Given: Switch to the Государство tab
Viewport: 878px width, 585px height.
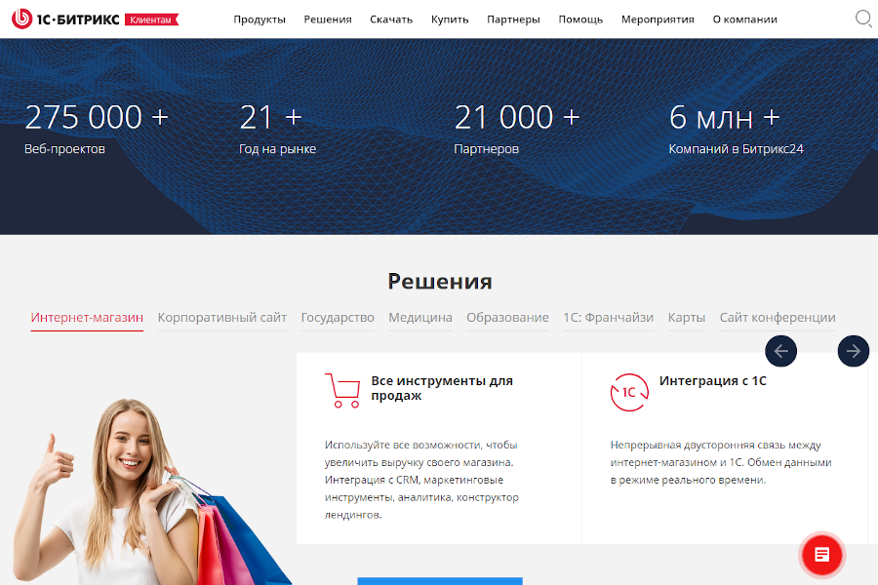Looking at the screenshot, I should pos(338,318).
